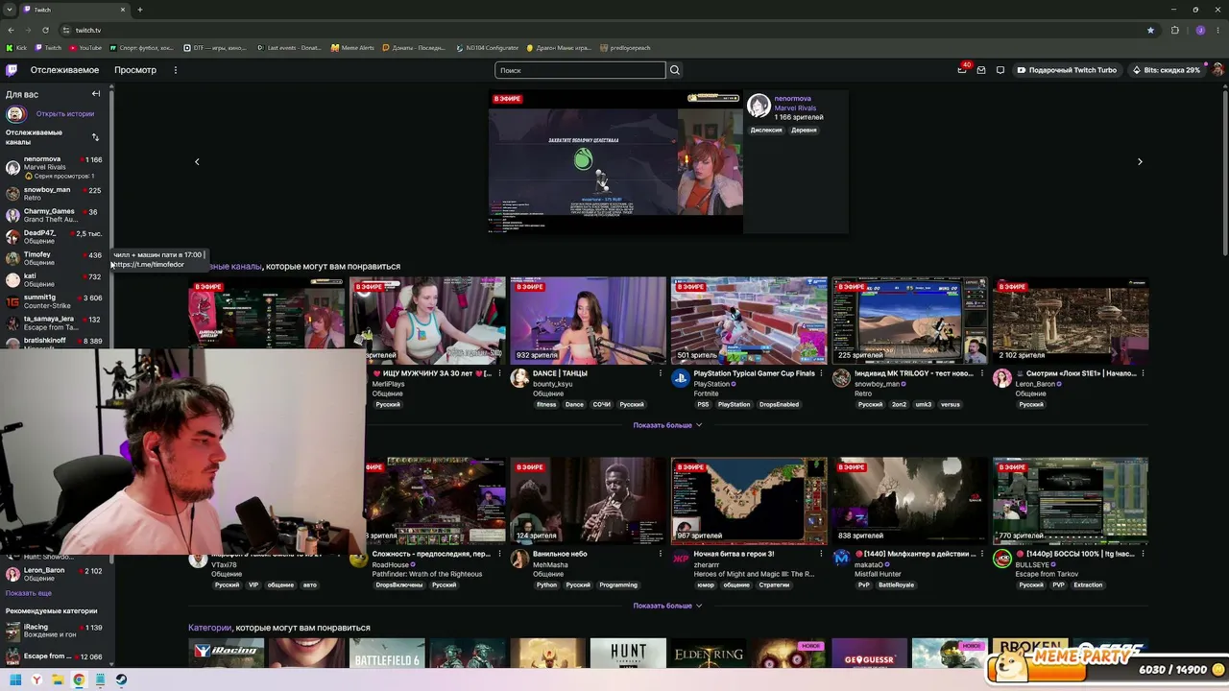The height and width of the screenshot is (691, 1229).
Task: Open the BULLSEYE Escape from Tarkov thumbnail
Action: (x=1071, y=501)
